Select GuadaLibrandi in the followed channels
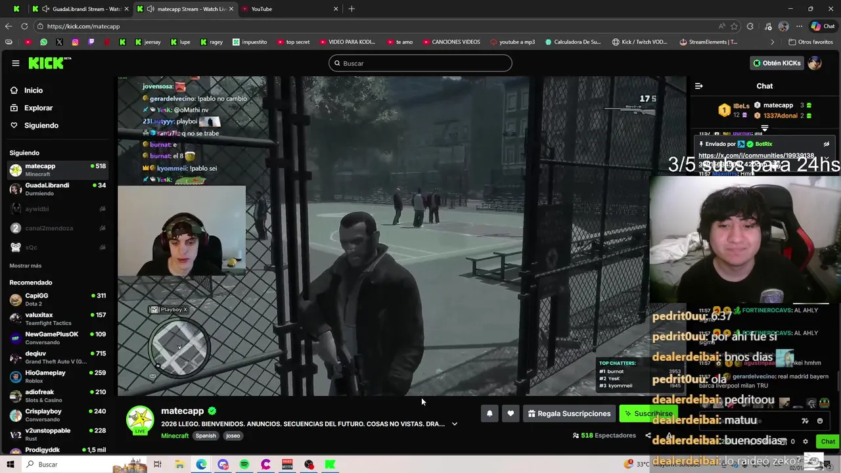Screen dimensions: 841x473 58,189
